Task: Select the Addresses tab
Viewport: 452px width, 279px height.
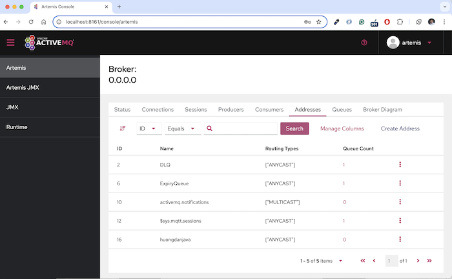Action: click(x=307, y=110)
